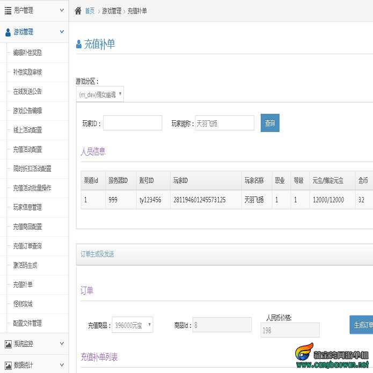
Task: Click the 数据统计 picture icon
Action: click(x=8, y=365)
